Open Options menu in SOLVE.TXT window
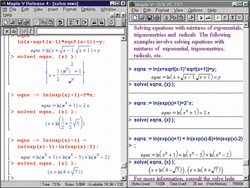This screenshot has width=250, height=188. pos(195,10)
